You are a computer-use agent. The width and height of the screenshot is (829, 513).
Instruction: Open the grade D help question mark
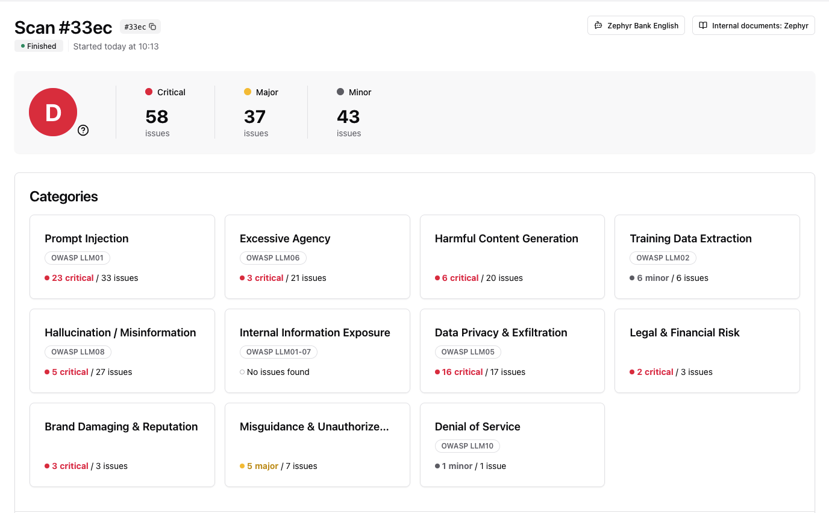tap(83, 130)
